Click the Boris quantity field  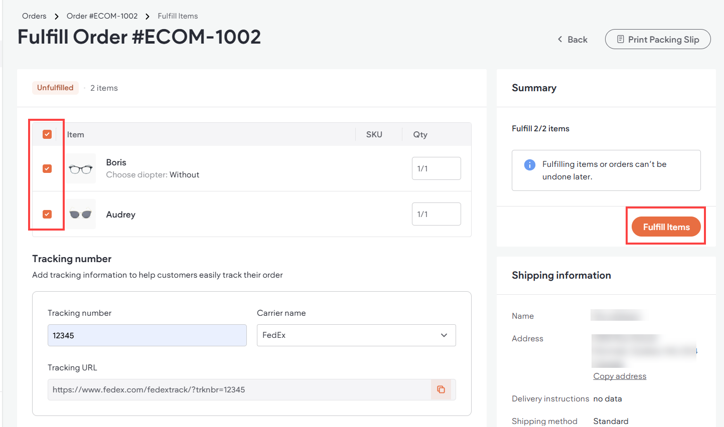436,168
